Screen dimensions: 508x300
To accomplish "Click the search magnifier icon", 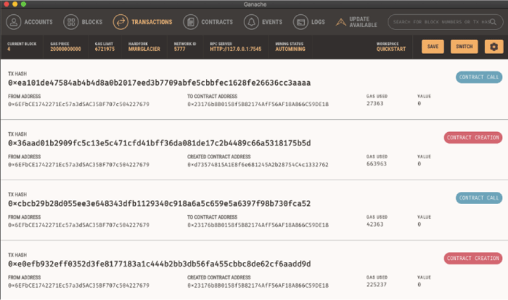I will (x=493, y=22).
